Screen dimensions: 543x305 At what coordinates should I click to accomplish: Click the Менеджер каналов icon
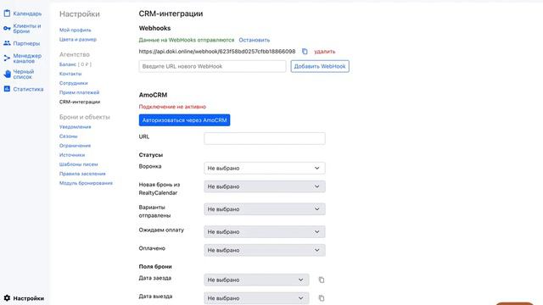click(x=7, y=58)
